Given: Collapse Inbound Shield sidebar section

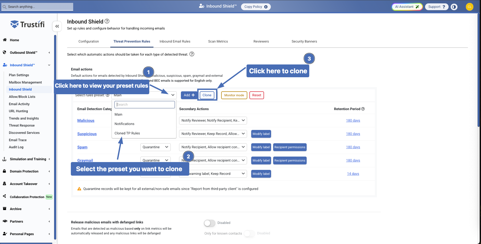Looking at the screenshot, I should pyautogui.click(x=49, y=65).
